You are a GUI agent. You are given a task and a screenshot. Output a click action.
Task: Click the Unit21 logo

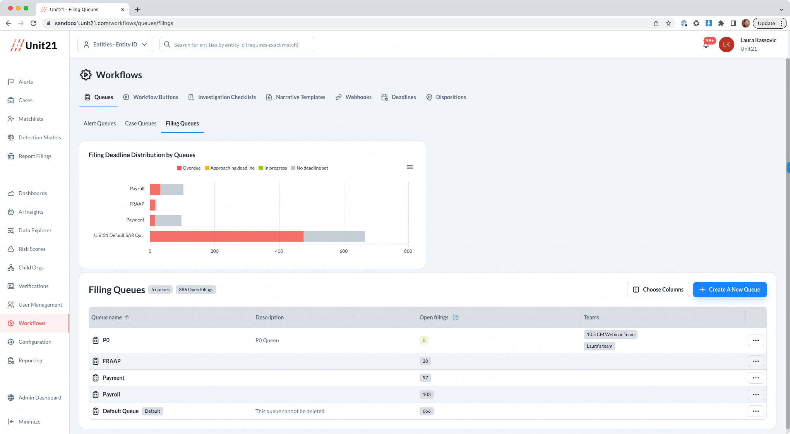34,45
